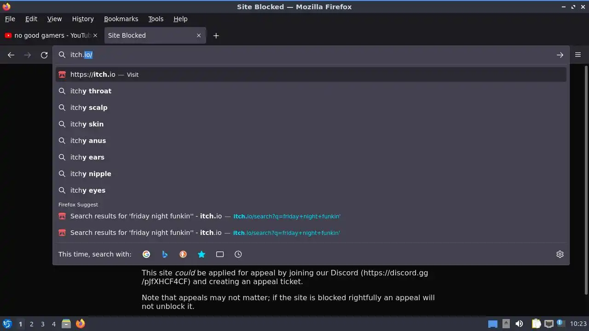Open the file manager icon in taskbar
The image size is (589, 331).
tap(66, 324)
